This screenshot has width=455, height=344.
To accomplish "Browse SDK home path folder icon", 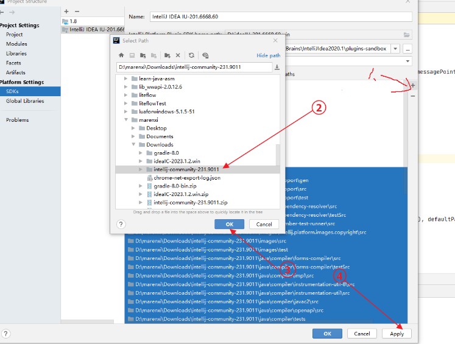I will click(x=407, y=35).
